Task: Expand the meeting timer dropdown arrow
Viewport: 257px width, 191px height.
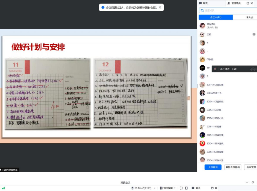Action: click(x=154, y=188)
